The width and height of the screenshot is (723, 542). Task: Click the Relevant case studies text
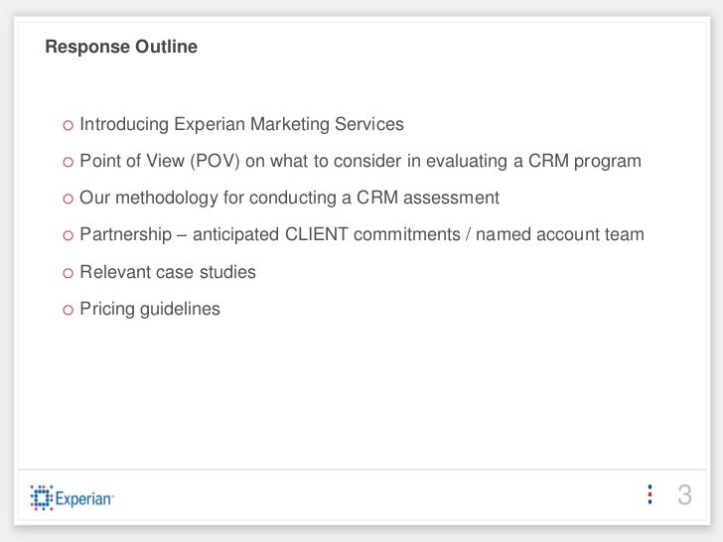(168, 272)
